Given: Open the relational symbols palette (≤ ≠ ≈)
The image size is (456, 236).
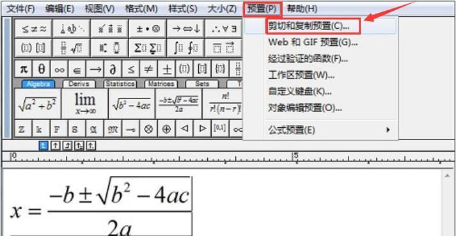Looking at the screenshot, I should [x=33, y=29].
